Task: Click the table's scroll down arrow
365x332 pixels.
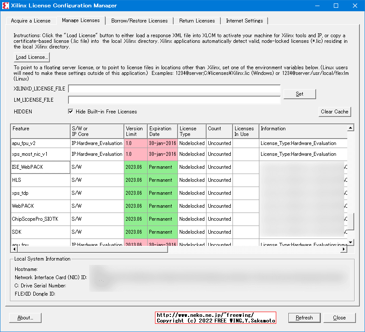Action: click(351, 242)
